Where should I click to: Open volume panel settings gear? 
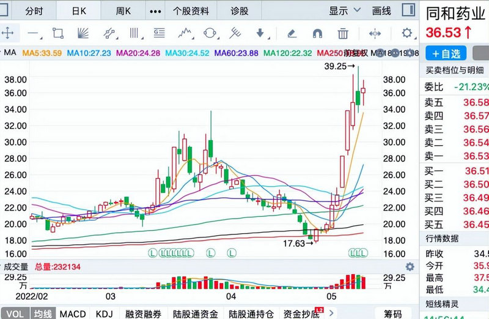pos(410,267)
